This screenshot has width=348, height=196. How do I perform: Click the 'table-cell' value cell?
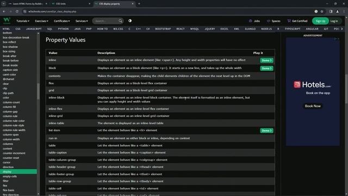coord(55,188)
